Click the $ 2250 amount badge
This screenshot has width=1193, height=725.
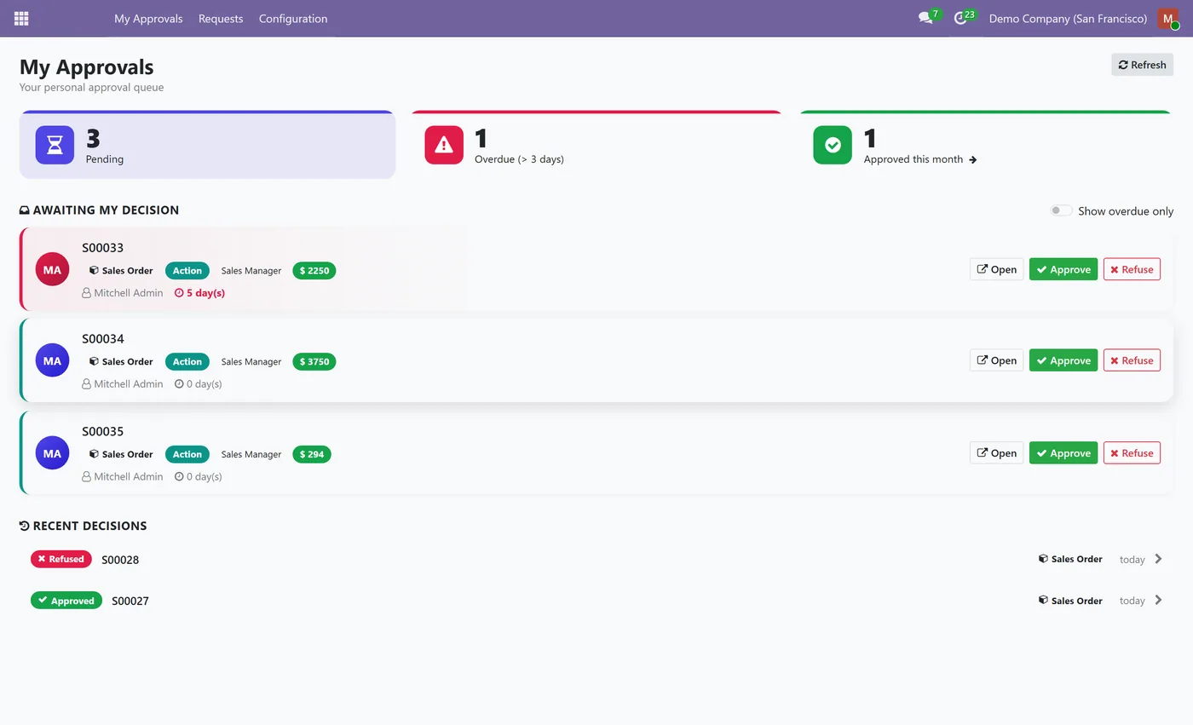pos(314,270)
